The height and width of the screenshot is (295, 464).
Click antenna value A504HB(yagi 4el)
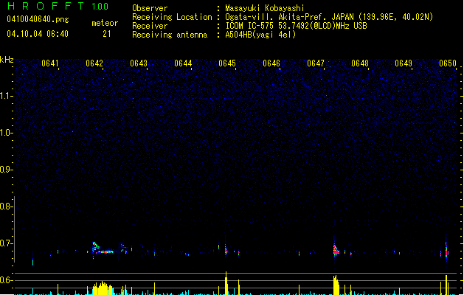(260, 35)
